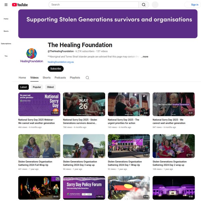201x201 pixels.
Task: Click inside the Search input field
Action: (93, 5)
